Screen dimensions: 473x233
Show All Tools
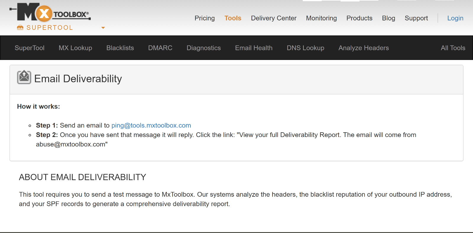tap(453, 48)
